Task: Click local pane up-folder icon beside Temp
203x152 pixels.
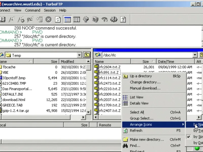Action: click(87, 55)
